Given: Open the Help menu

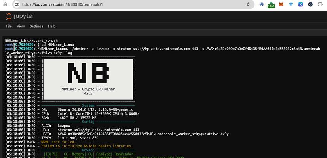Looking at the screenshot, I should pos(52,26).
